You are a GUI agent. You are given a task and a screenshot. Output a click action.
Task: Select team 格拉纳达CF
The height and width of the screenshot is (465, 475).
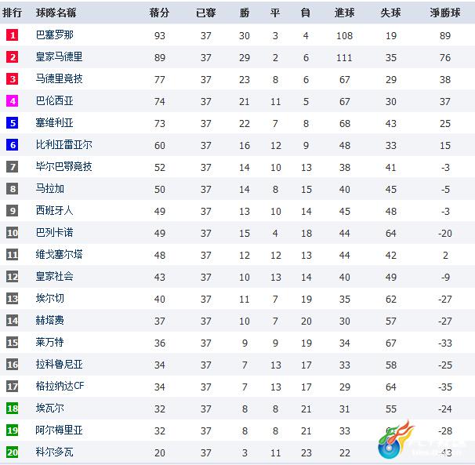point(60,386)
